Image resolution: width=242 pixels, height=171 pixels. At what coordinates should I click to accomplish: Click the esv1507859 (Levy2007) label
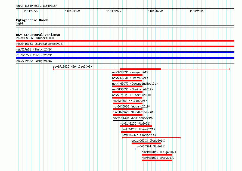pos(159,152)
